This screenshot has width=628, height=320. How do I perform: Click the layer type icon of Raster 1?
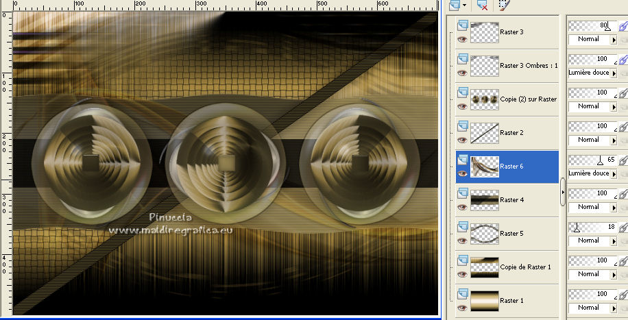point(463,294)
